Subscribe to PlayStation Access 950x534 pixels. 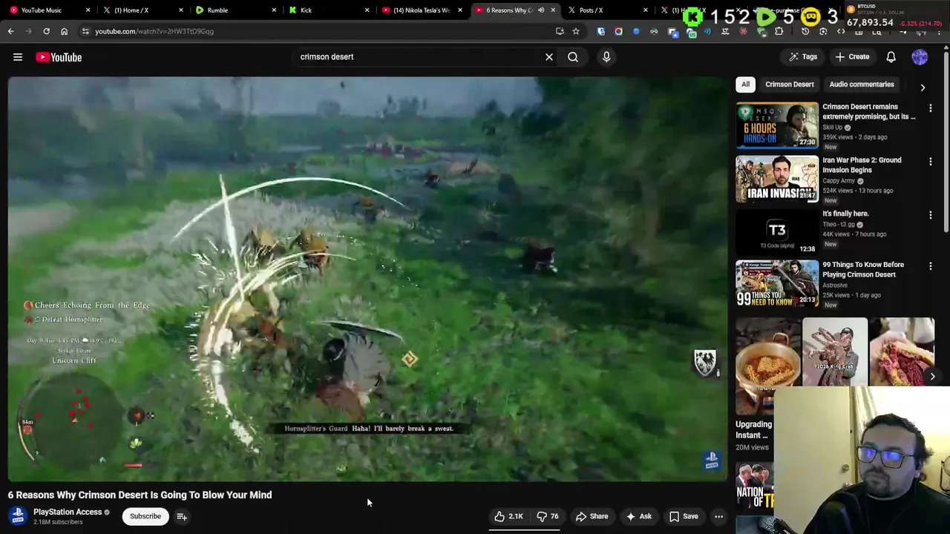145,516
